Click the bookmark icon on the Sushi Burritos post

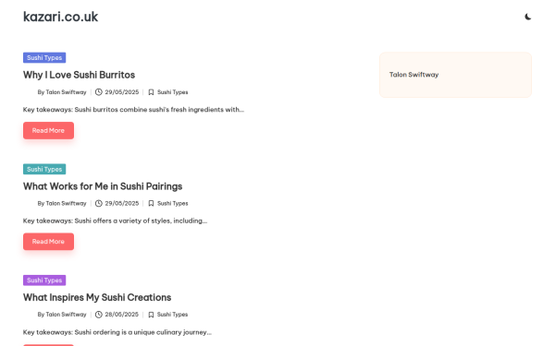coord(151,92)
